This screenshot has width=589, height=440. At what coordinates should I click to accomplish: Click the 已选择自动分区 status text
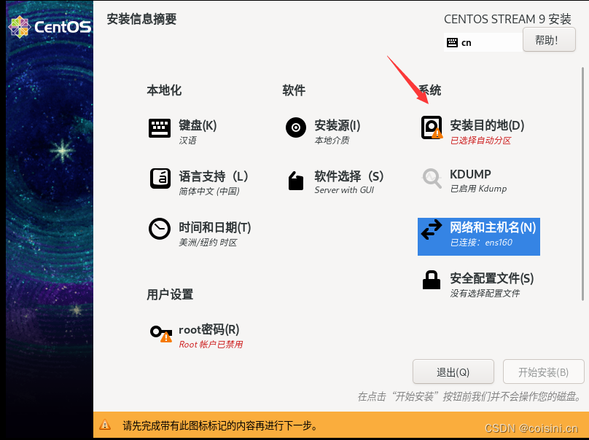[x=480, y=141]
